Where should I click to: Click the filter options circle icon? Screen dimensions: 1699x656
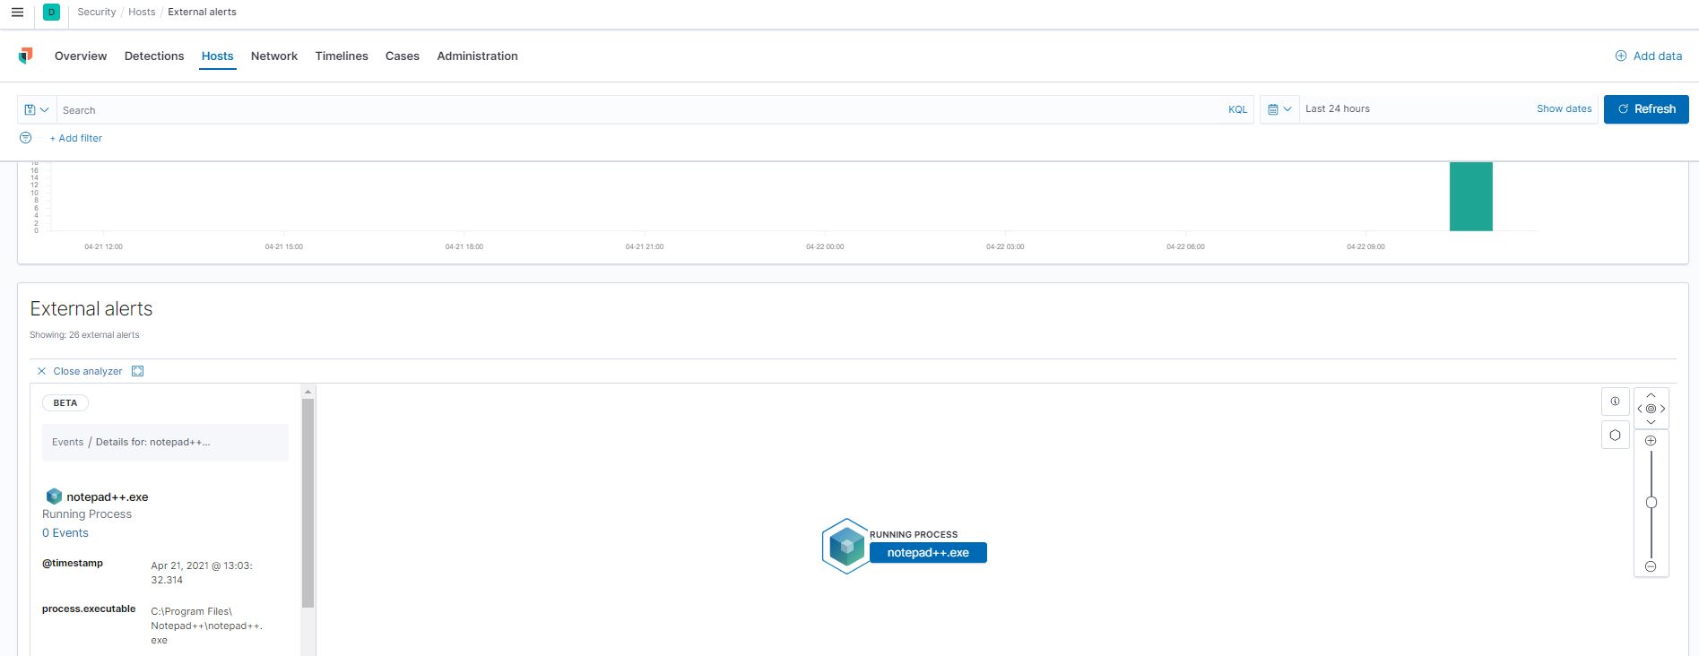tap(25, 138)
